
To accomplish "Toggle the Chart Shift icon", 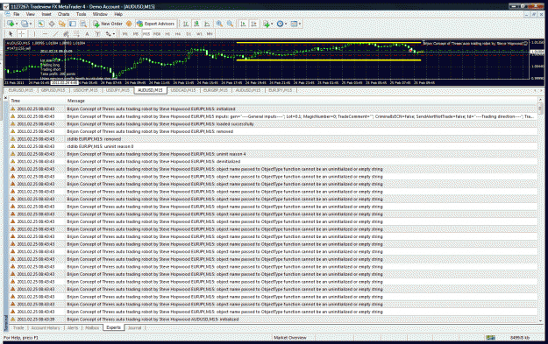I will point(253,24).
